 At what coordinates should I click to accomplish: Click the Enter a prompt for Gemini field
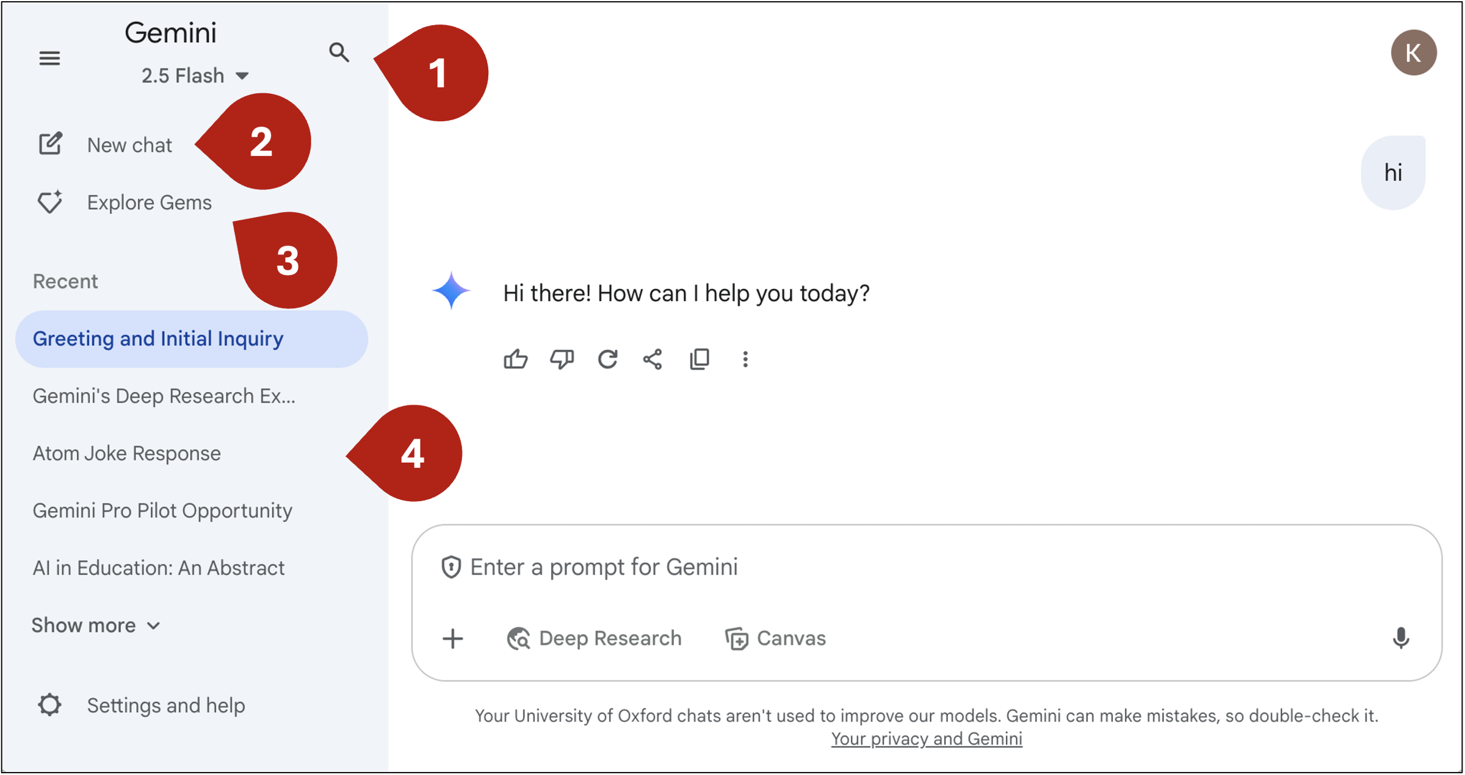tap(927, 567)
